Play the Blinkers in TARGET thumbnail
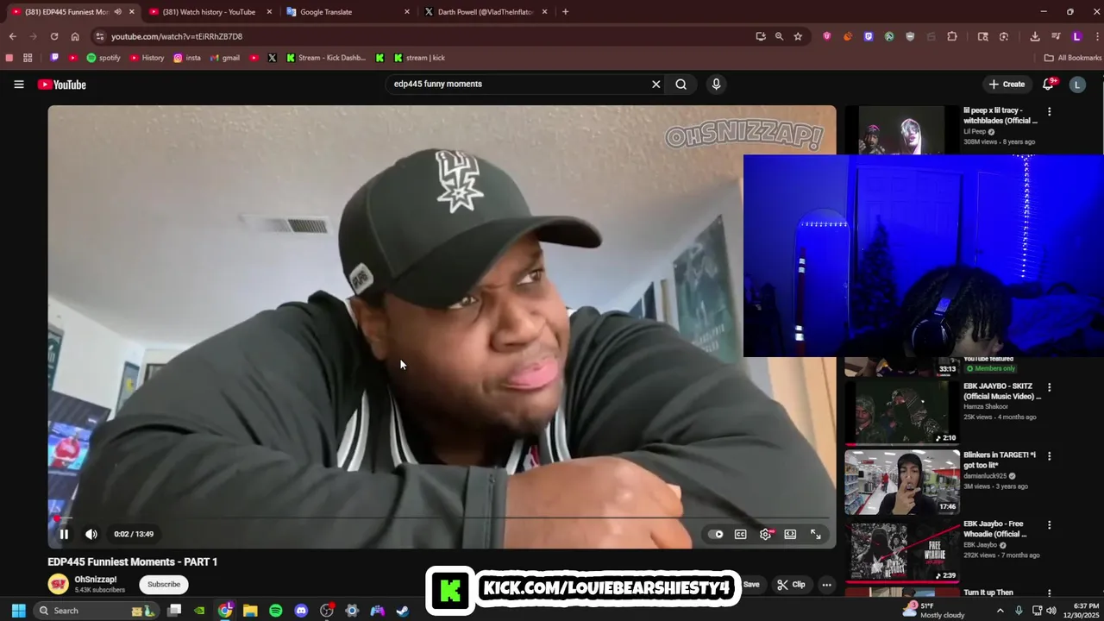Image resolution: width=1104 pixels, height=621 pixels. [902, 482]
